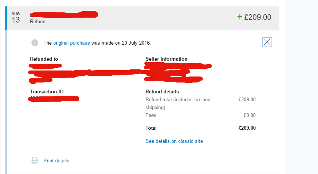Click the "Refunded to" heading
Image resolution: width=318 pixels, height=174 pixels.
44,59
